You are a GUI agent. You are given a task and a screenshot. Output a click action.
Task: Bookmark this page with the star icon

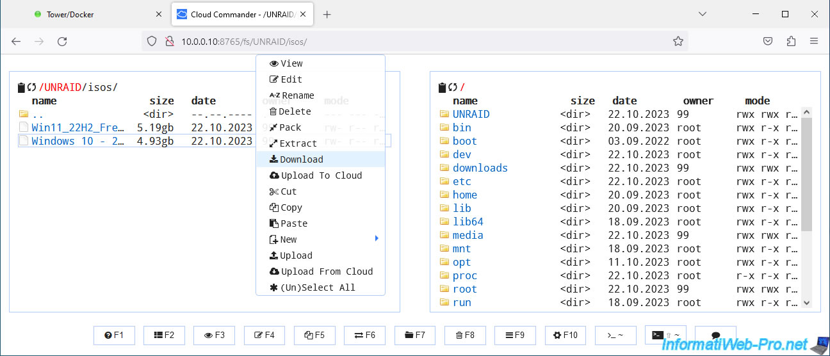tap(678, 41)
